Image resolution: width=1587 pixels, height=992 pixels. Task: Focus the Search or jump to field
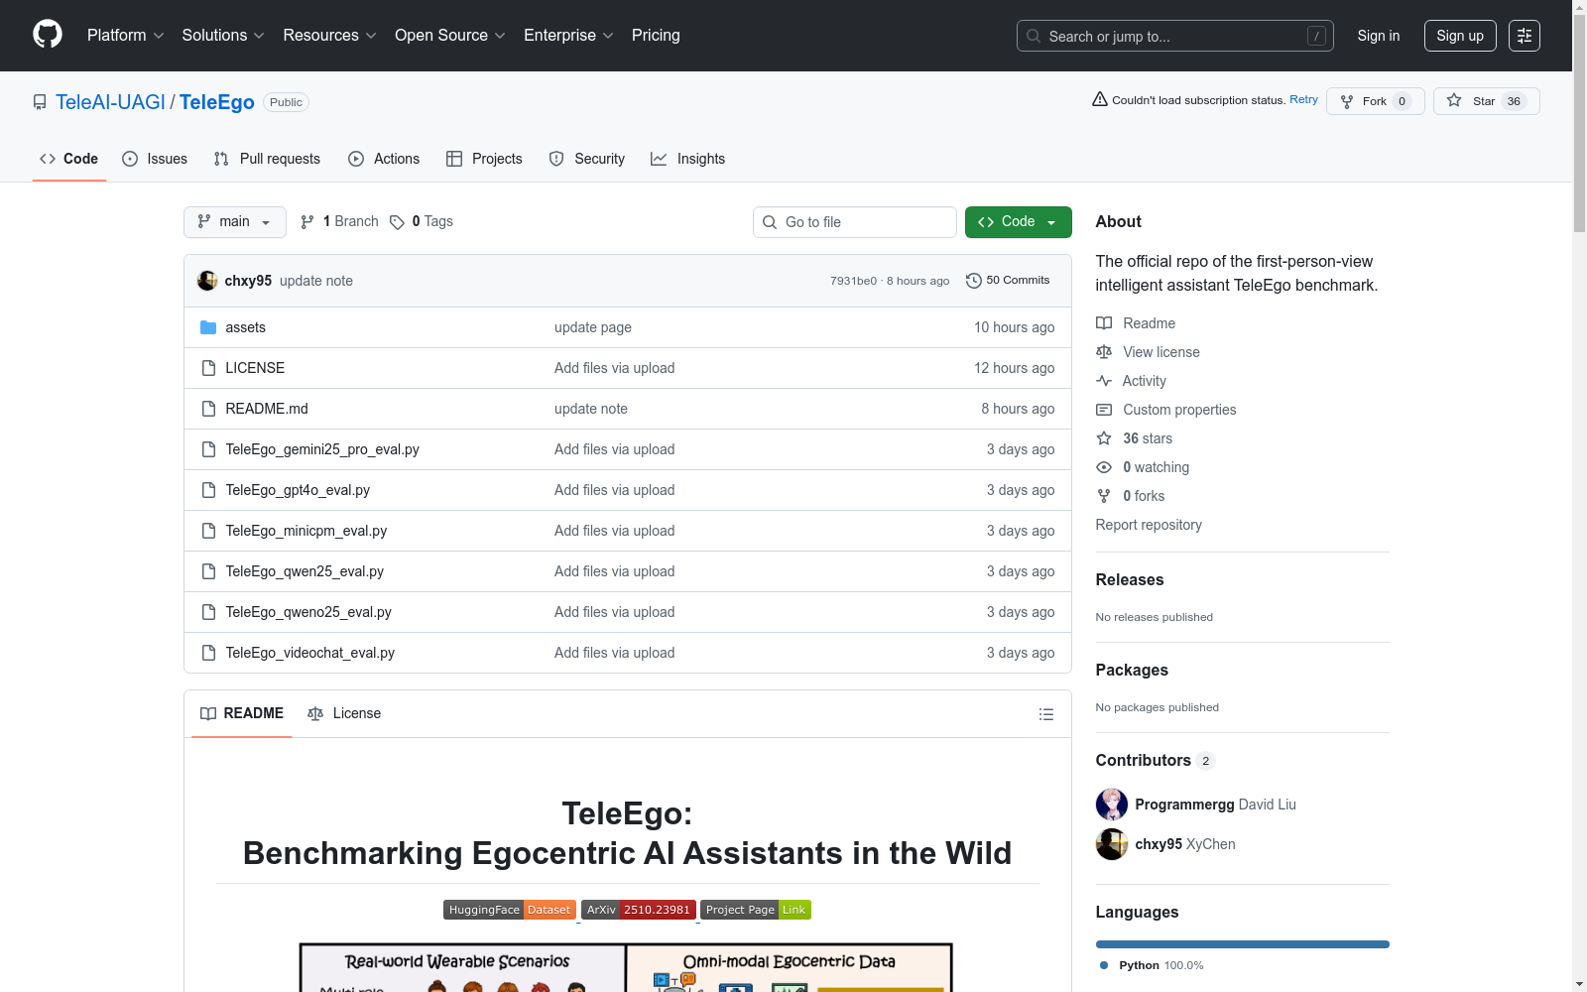pyautogui.click(x=1174, y=36)
